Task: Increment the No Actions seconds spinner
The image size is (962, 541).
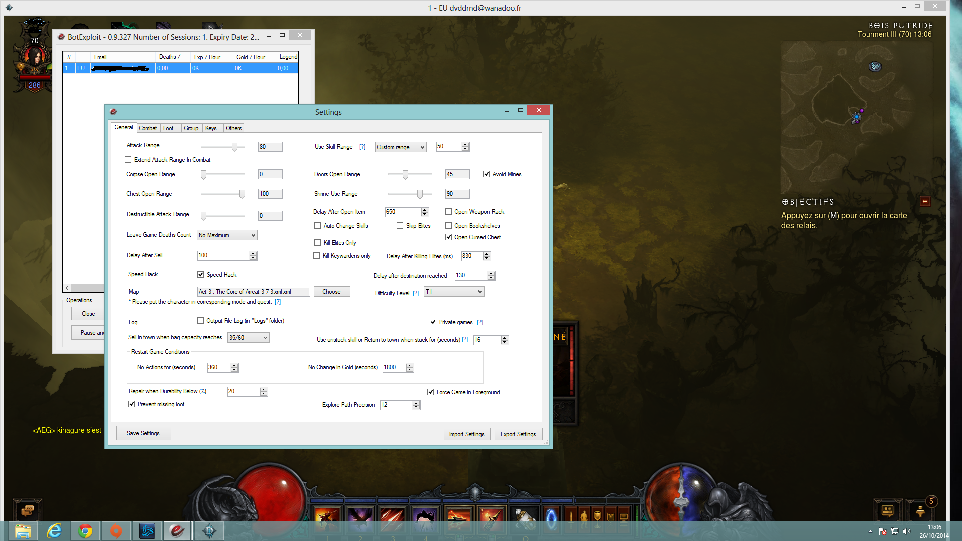Action: coord(234,365)
